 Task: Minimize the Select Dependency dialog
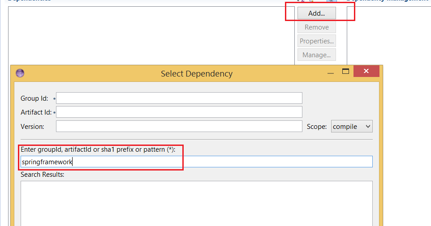pos(331,72)
